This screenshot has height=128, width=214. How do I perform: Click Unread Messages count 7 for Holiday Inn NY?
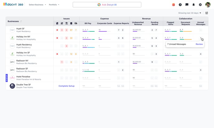click(201, 38)
